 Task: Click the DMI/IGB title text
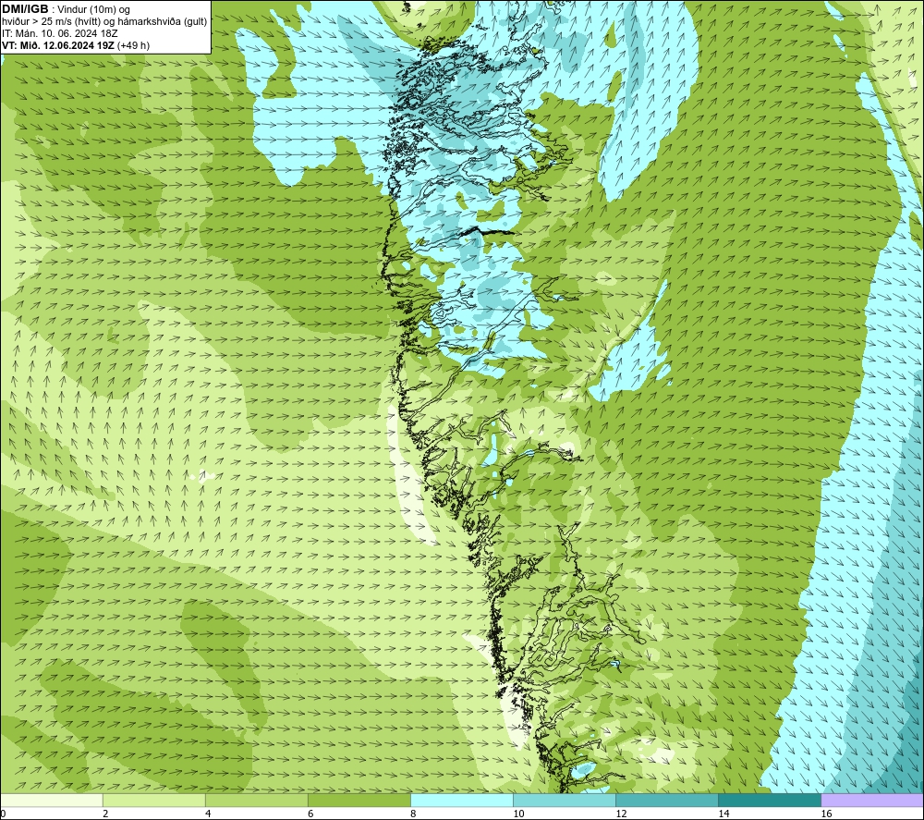[x=25, y=9]
